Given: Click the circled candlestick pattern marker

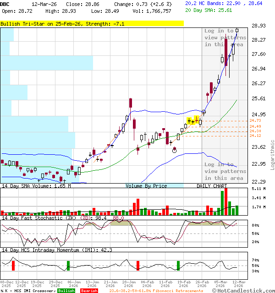Looking at the screenshot, I should coord(174,150).
